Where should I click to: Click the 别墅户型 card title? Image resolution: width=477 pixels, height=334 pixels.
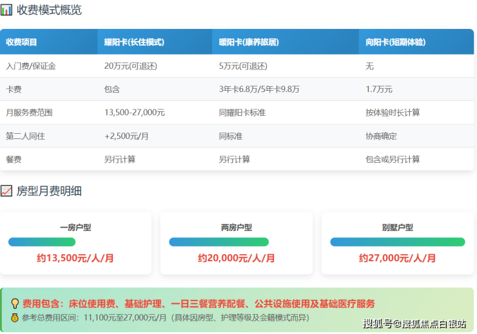397,227
